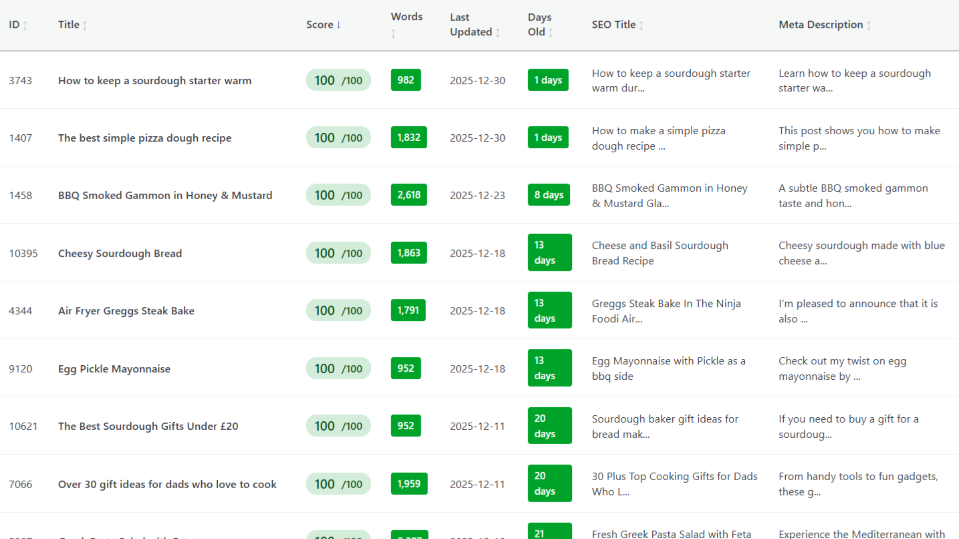Click the ID column sort icon

25,25
